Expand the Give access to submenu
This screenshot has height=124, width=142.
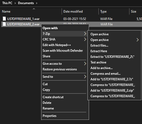click(x=85, y=63)
